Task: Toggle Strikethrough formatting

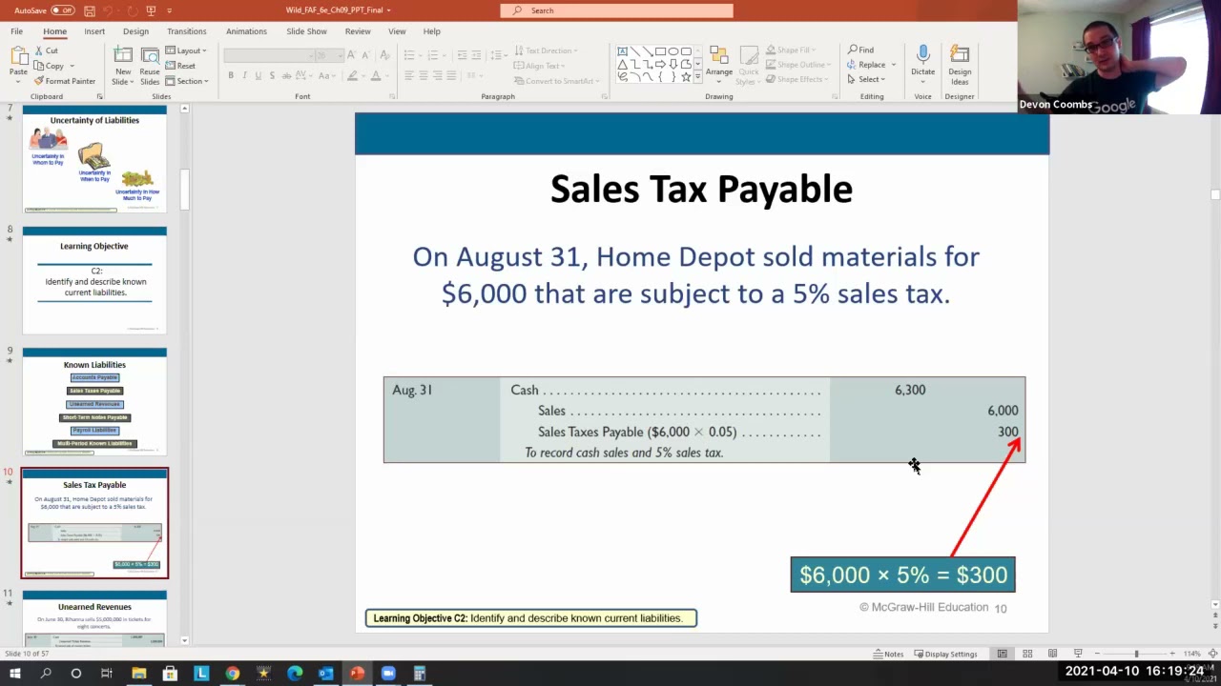Action: [x=284, y=75]
